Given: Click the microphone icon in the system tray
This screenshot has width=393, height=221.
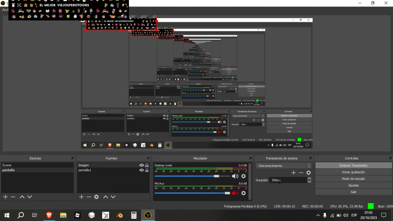Looking at the screenshot, I should point(325,215).
